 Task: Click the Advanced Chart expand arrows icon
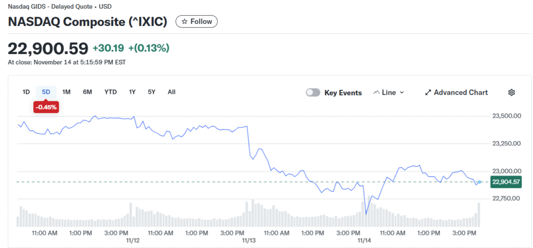[428, 92]
